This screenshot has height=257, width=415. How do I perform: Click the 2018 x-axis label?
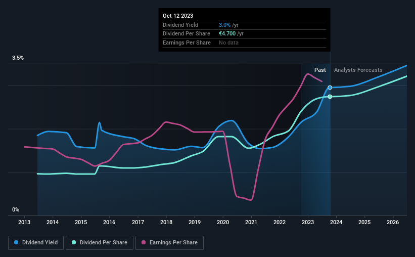(x=166, y=222)
